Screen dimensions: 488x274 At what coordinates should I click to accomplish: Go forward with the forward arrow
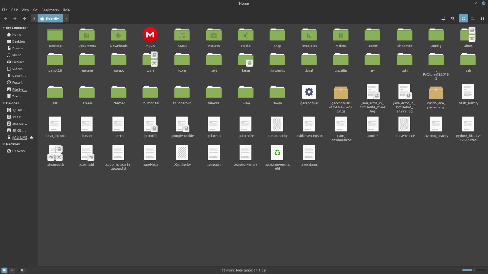[x=15, y=18]
